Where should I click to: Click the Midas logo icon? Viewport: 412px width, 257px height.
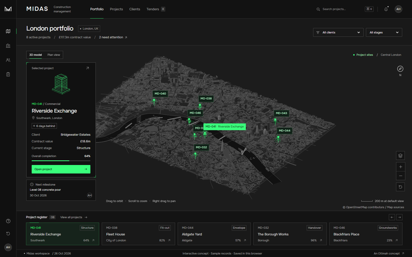coord(8,9)
